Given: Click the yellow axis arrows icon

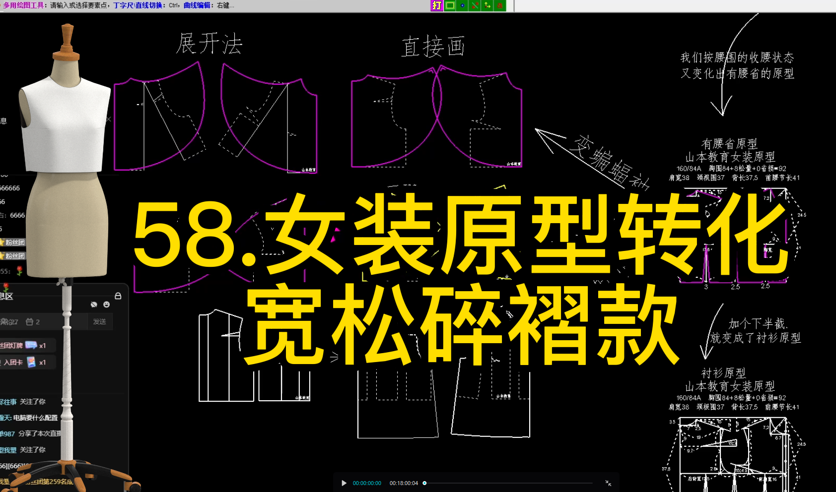Looking at the screenshot, I should pyautogui.click(x=488, y=5).
